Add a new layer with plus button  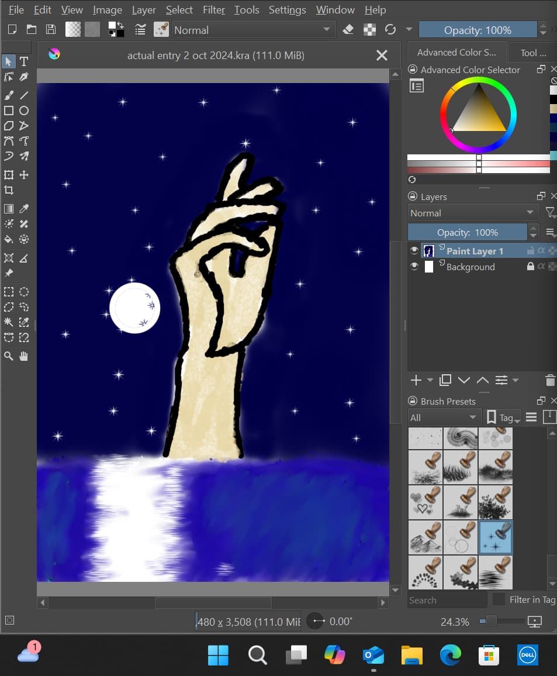click(416, 380)
